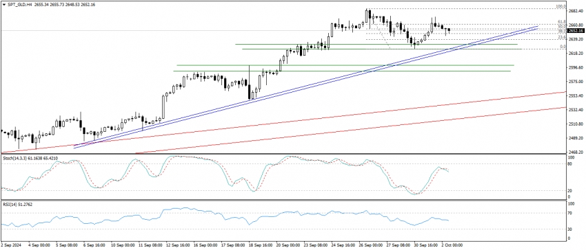
Task: Click the current price tag 2652.16
Action: click(576, 30)
